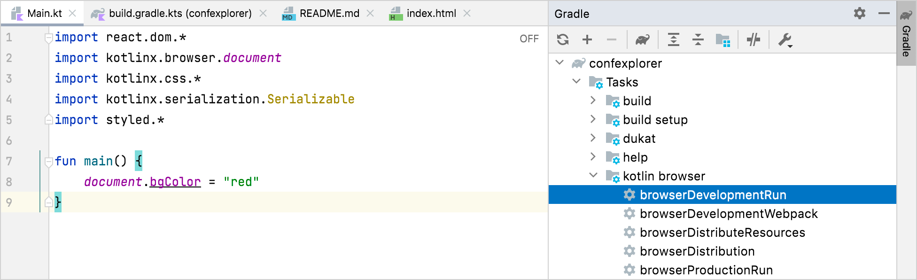Click italic document in line 2 import
The height and width of the screenshot is (280, 917).
(x=252, y=58)
